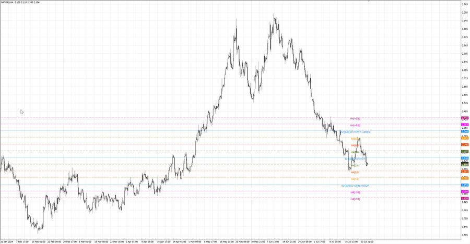Click the 2.051 red price tag
Viewport: 470px width, 244px height.
pyautogui.click(x=465, y=172)
